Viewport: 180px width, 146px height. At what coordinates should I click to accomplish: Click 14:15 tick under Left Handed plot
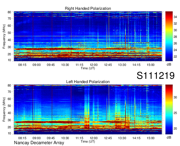[x=136, y=138]
